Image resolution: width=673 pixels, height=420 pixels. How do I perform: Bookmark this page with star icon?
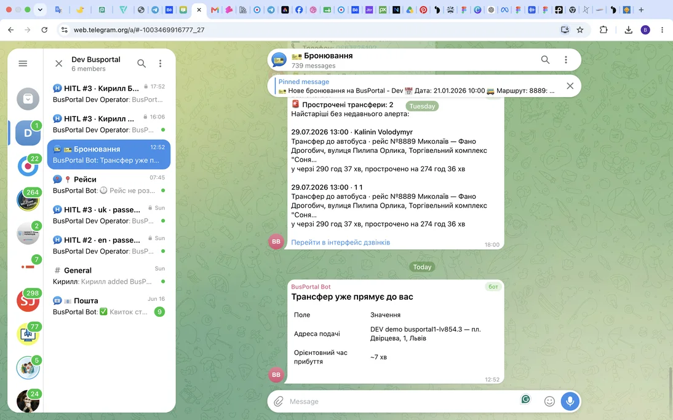click(580, 29)
